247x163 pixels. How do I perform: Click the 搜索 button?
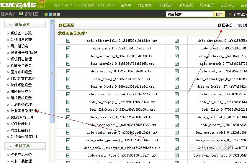click(x=219, y=14)
